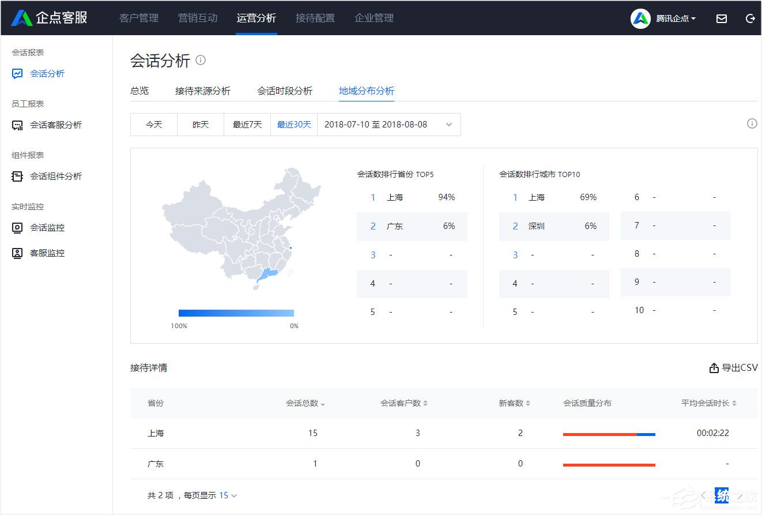Click the 会话监控 monitor icon
Image resolution: width=762 pixels, height=515 pixels.
click(x=17, y=227)
